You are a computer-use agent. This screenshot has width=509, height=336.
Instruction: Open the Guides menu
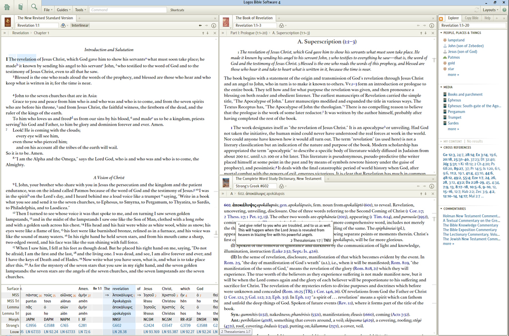point(63,10)
